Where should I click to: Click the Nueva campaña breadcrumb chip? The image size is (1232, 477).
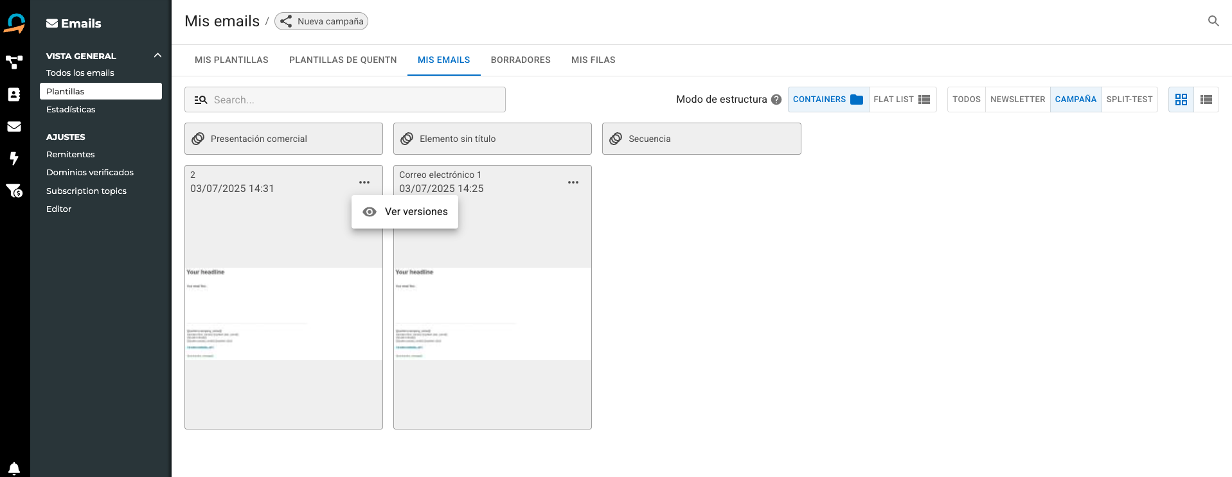(x=321, y=21)
